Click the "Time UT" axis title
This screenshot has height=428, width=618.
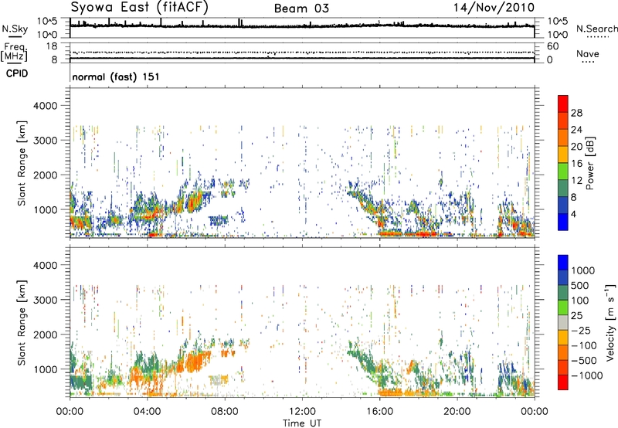(302, 423)
